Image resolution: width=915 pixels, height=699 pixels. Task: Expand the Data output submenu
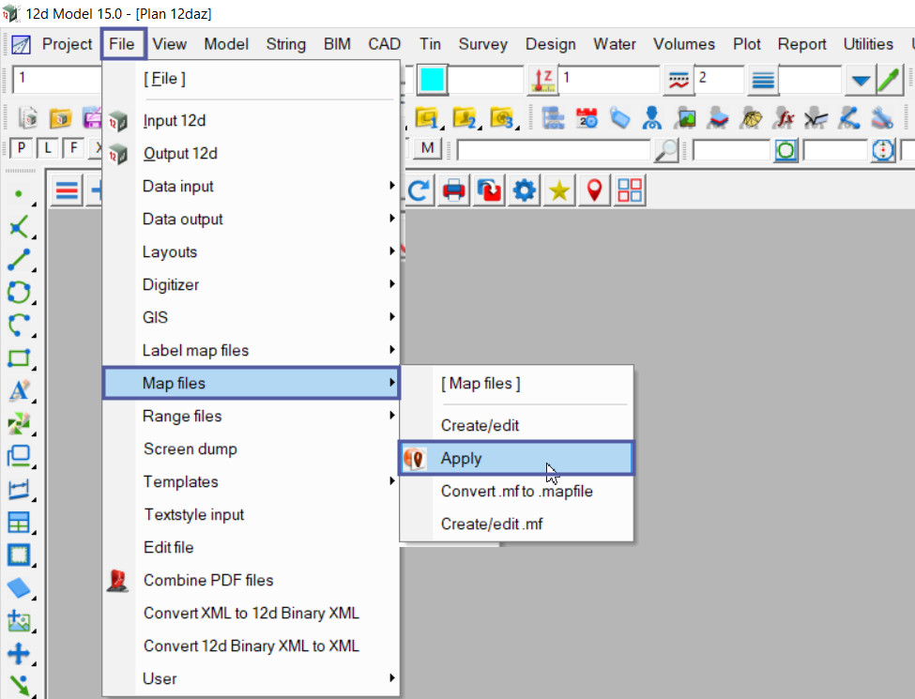tap(251, 219)
